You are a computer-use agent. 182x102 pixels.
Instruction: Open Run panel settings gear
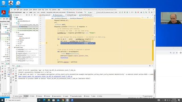(150, 66)
